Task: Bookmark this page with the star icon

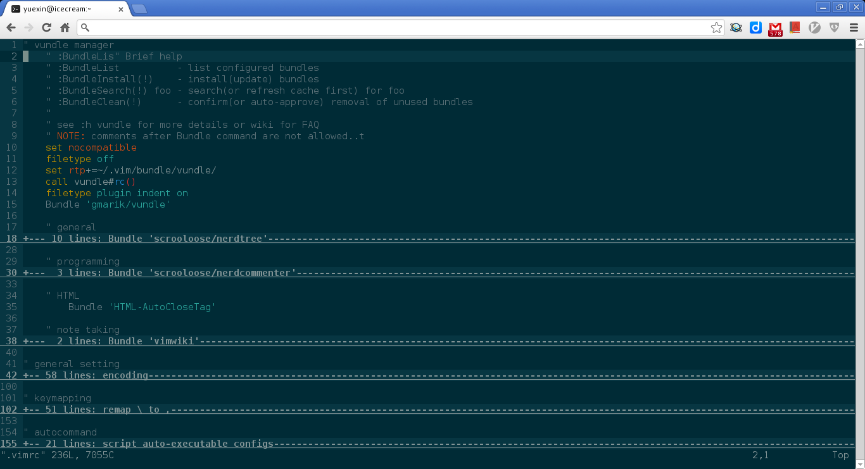Action: click(716, 27)
